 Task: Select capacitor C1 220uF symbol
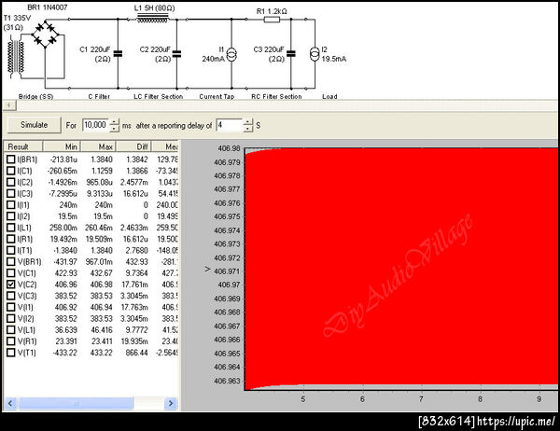pos(118,54)
